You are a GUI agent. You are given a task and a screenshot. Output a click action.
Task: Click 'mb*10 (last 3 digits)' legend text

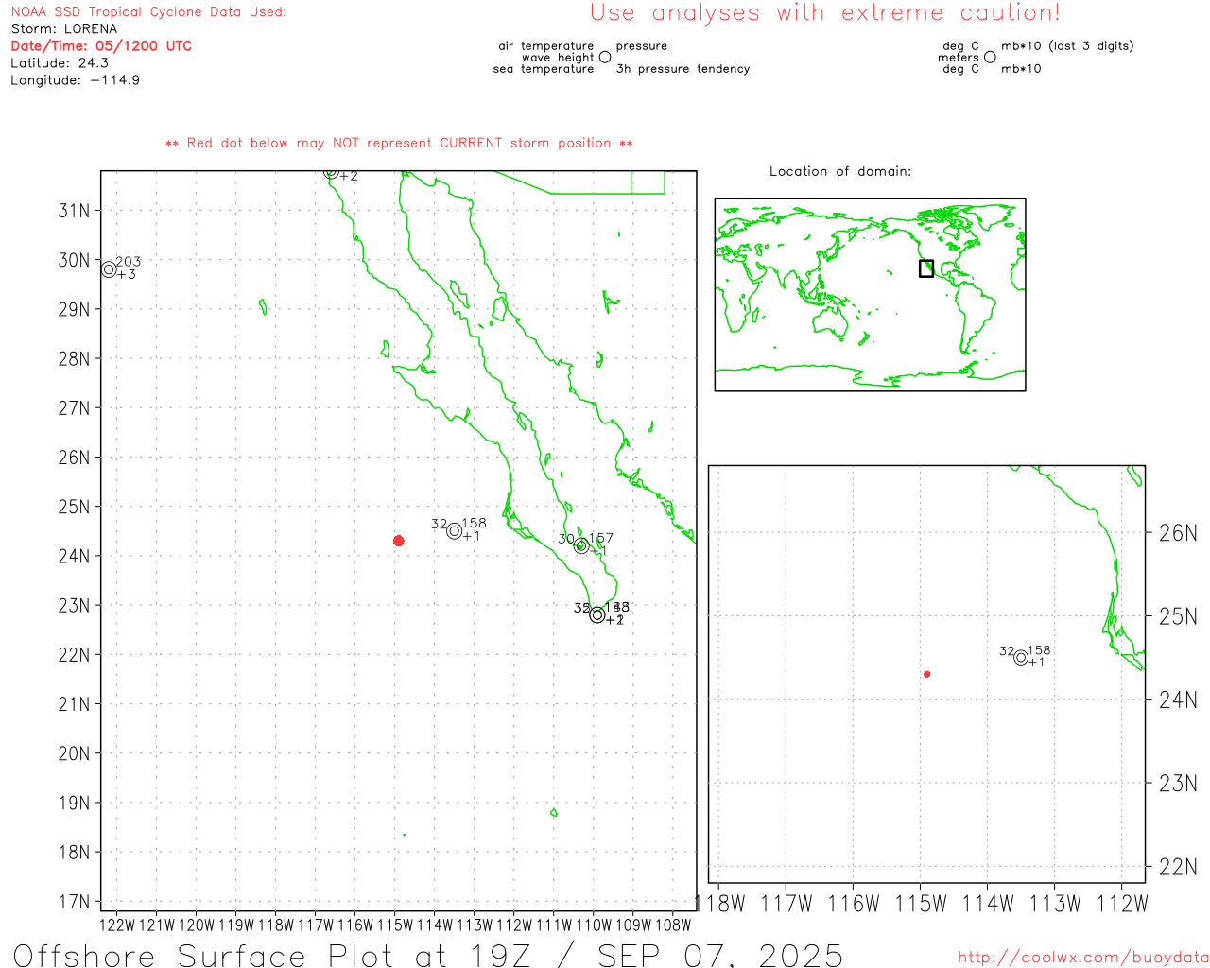[1067, 46]
